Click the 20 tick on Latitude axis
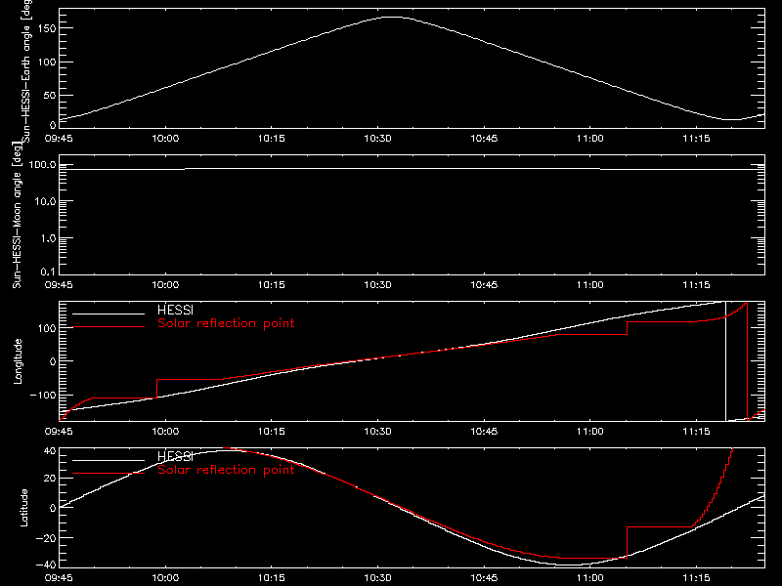The image size is (782, 586). (51, 479)
